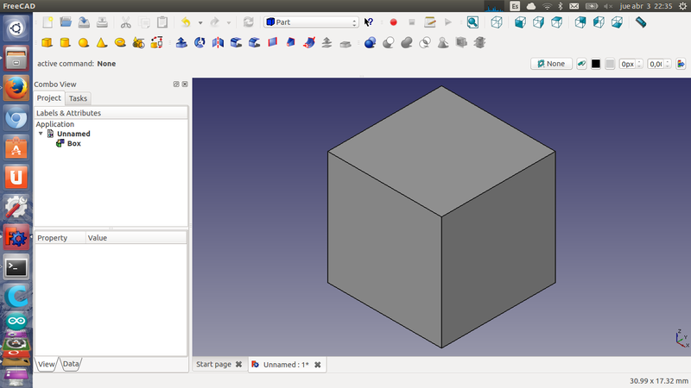Open the undo history dropdown arrow
Viewport: 691px width, 388px height.
click(200, 22)
